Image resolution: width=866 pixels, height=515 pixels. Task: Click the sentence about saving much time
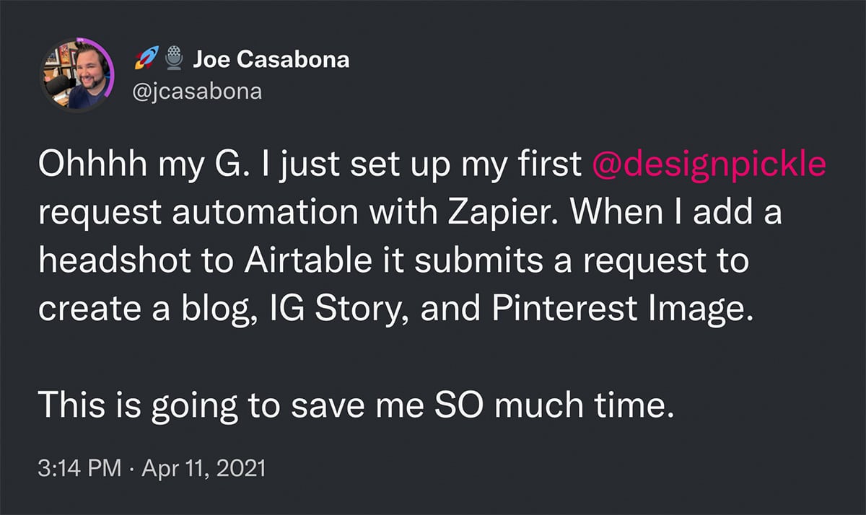357,405
